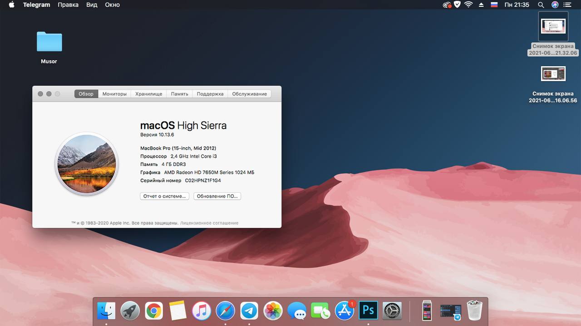The width and height of the screenshot is (581, 326).
Task: Activate Siri from the menu bar
Action: tap(555, 5)
